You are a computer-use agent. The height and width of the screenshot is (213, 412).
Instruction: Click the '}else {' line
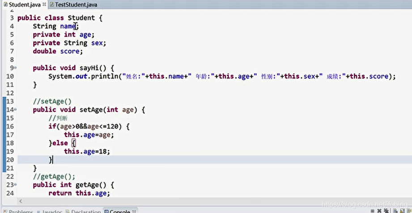pos(62,143)
